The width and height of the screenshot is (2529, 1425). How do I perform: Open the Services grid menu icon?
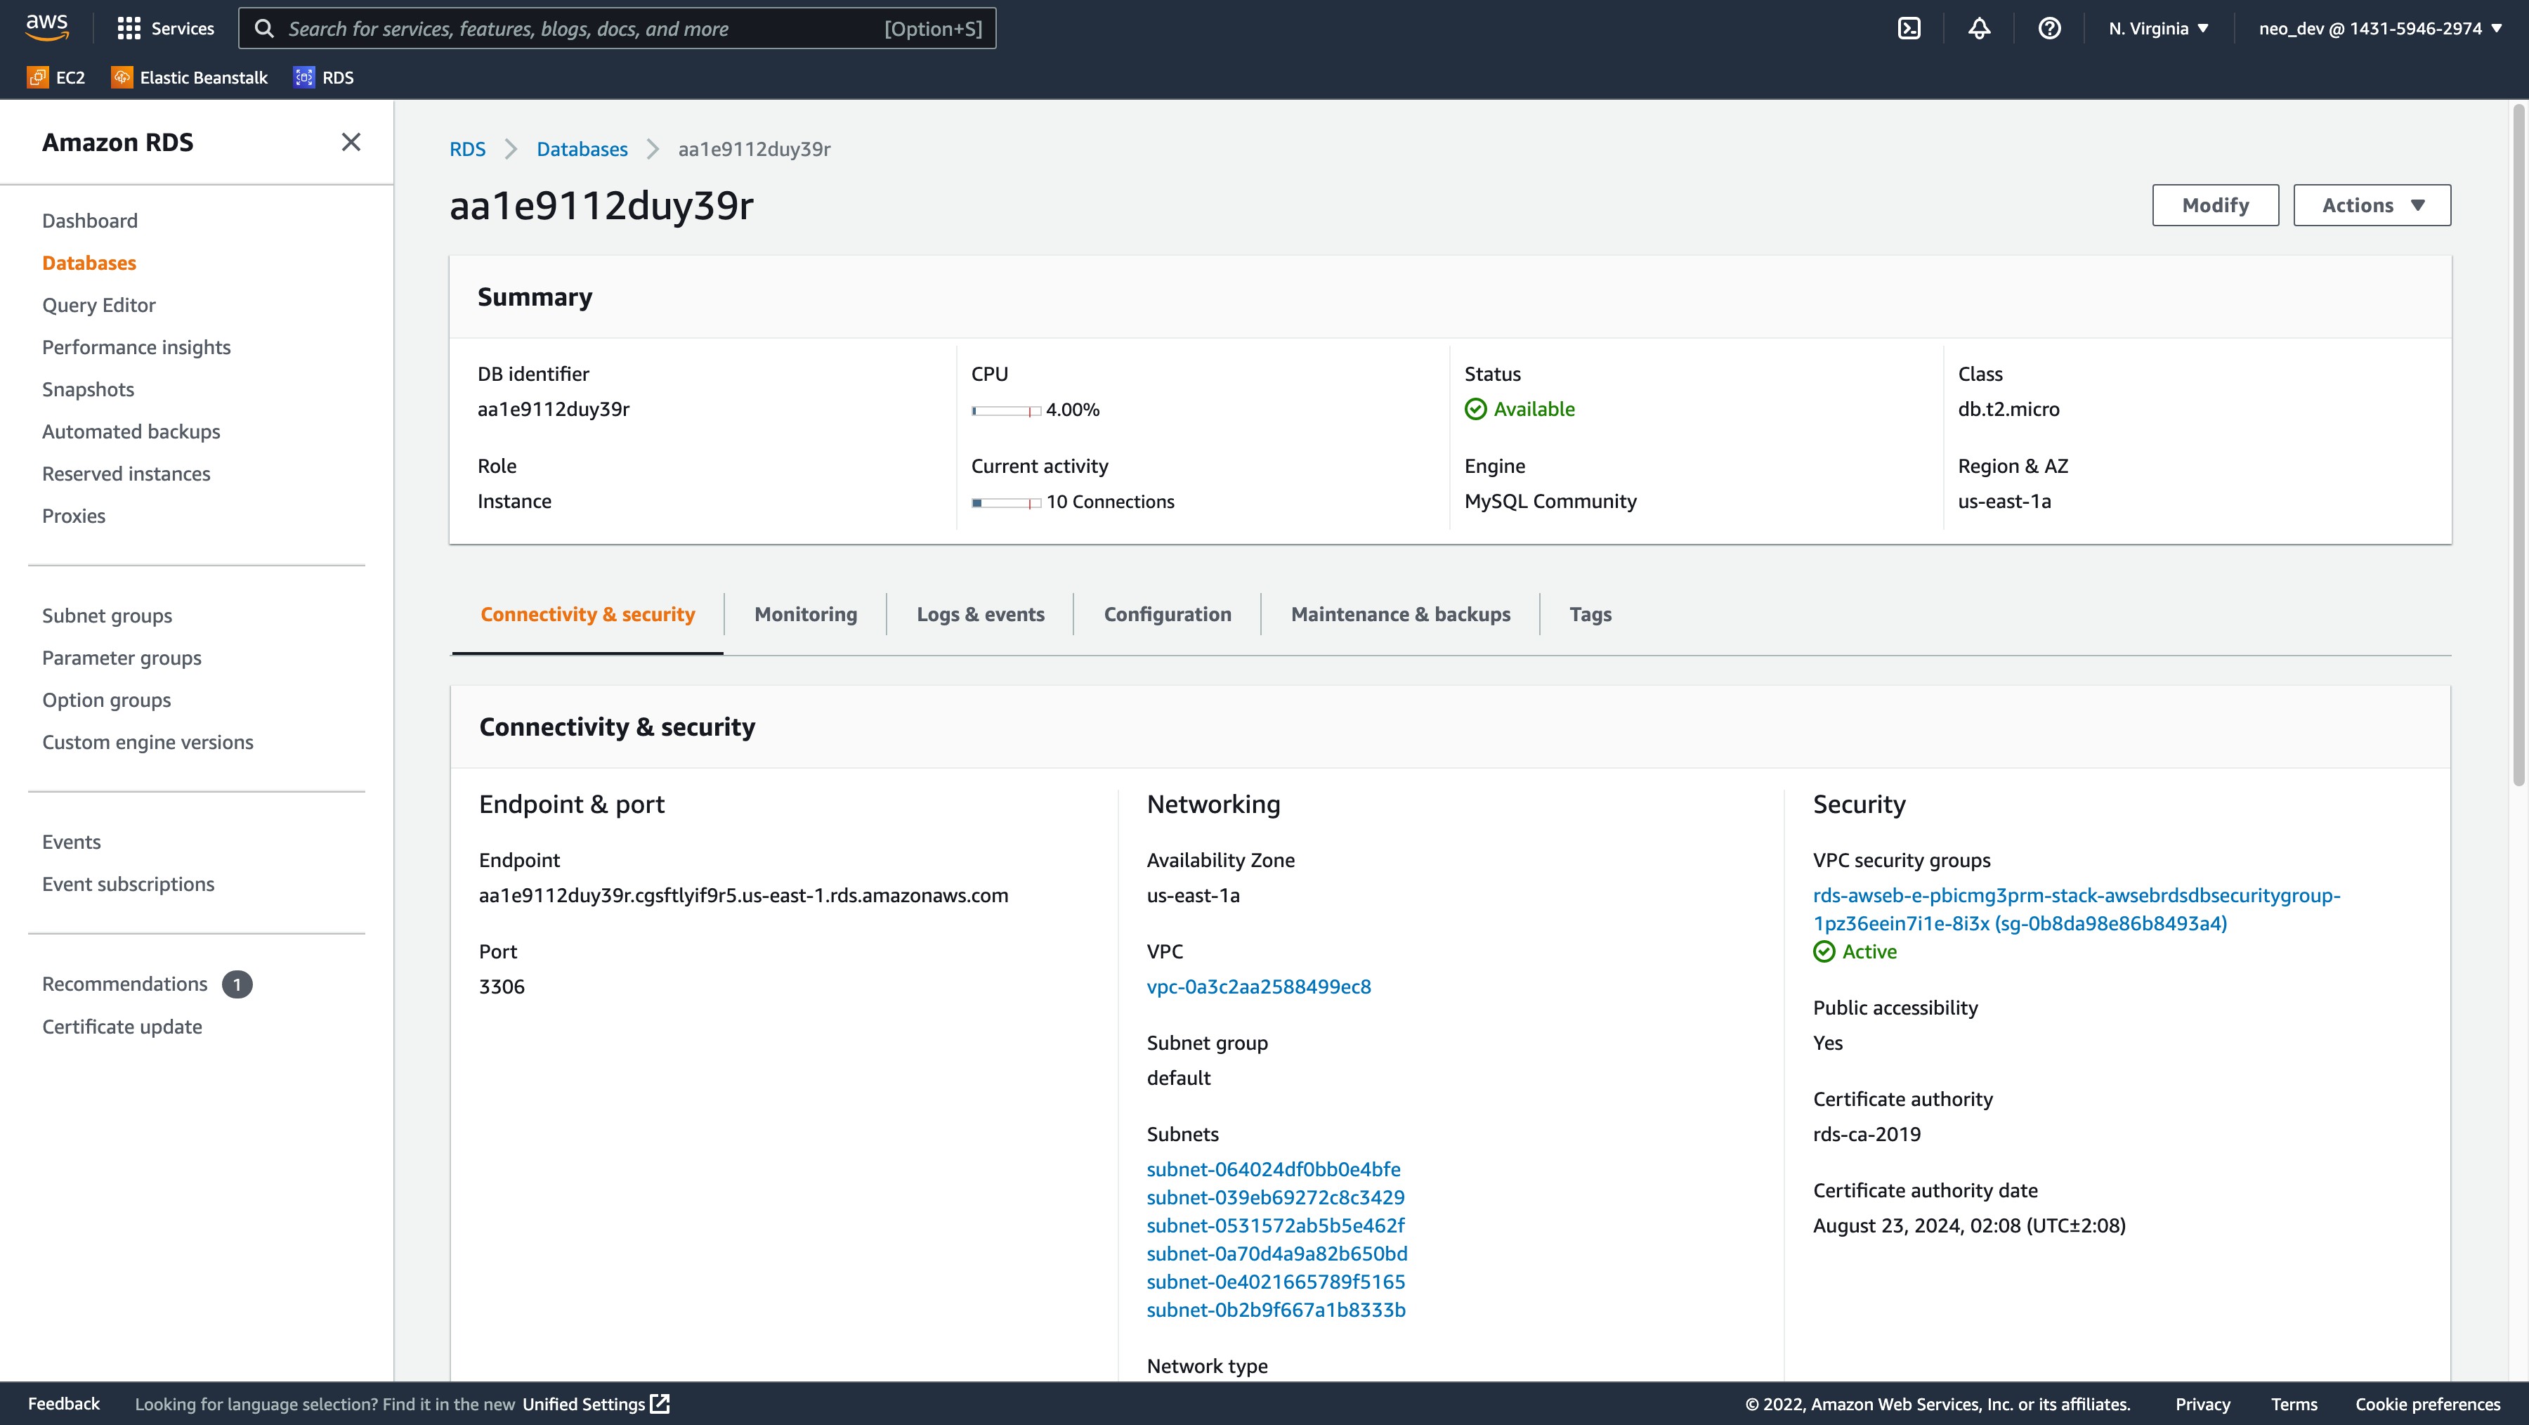(129, 29)
